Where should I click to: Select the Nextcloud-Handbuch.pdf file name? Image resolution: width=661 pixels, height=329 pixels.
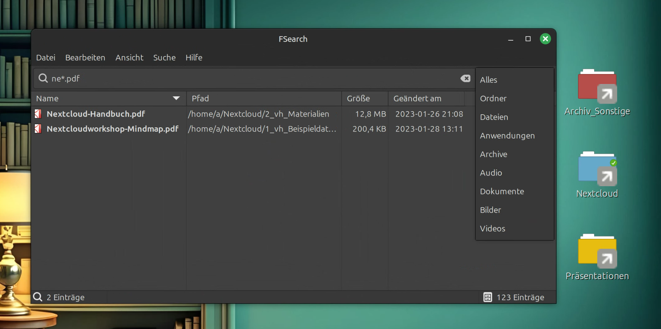click(x=96, y=114)
